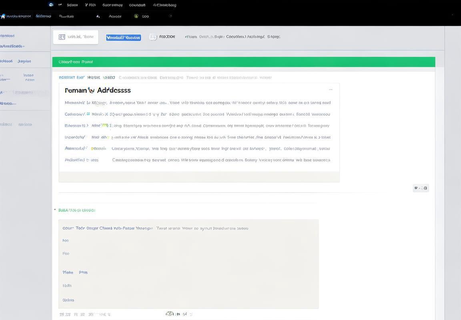This screenshot has width=461, height=320.
Task: Open the white boxed tab in the toolbar
Action: point(76,37)
